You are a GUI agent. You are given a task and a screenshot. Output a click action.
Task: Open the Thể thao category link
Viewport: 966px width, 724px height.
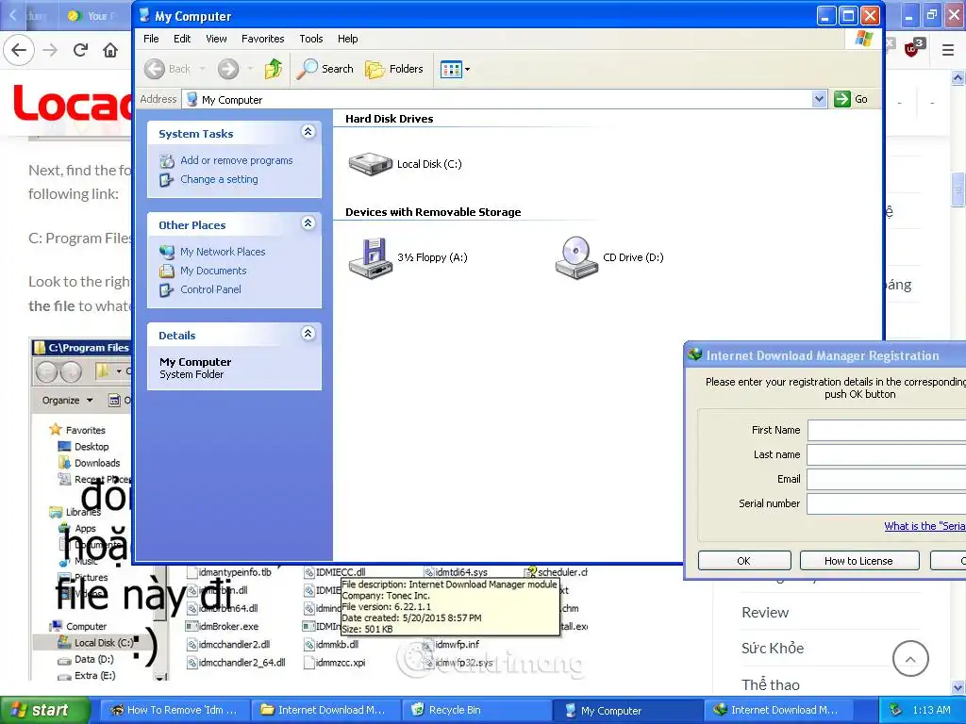pyautogui.click(x=770, y=684)
